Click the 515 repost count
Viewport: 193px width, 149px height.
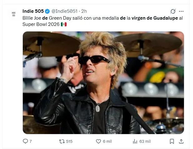[69, 141]
